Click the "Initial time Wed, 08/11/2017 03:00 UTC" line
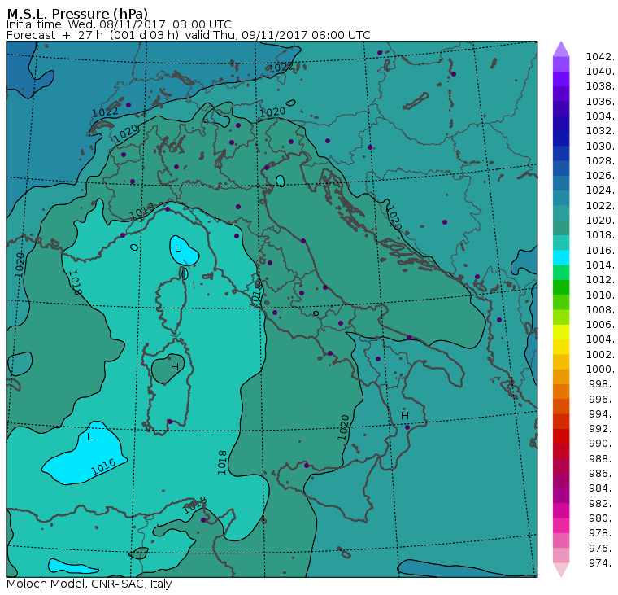Viewport: 618px width, 595px height. 119,24
